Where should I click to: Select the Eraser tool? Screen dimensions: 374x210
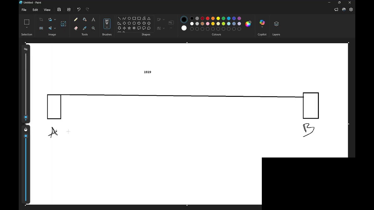76,28
